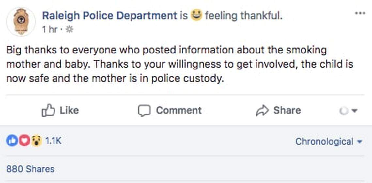Click the Raleigh Police Department profile picture
The image size is (372, 183).
(21, 21)
